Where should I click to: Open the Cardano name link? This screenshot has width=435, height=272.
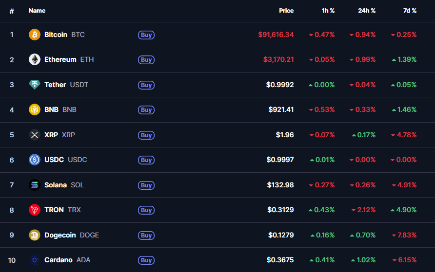tap(58, 260)
